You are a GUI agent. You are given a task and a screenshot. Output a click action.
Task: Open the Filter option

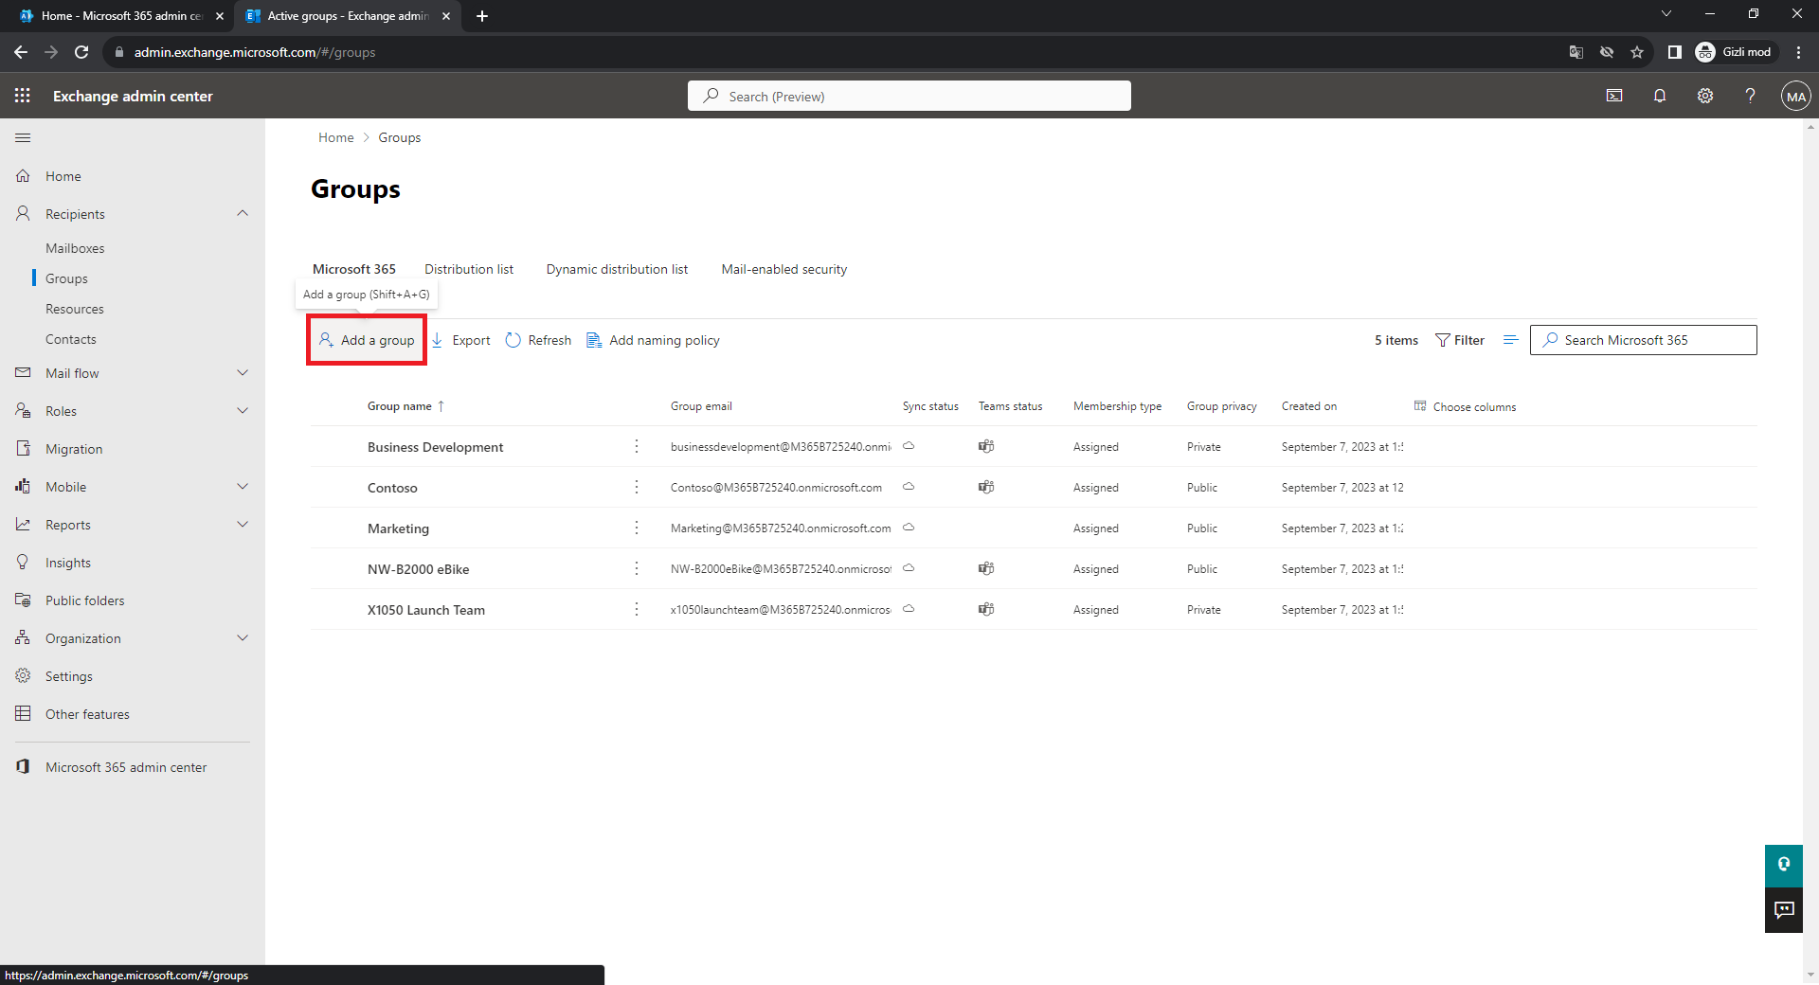(1460, 340)
